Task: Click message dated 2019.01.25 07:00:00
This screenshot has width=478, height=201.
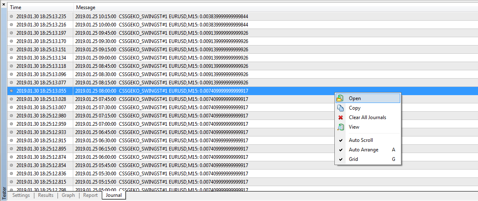Action: 161,124
